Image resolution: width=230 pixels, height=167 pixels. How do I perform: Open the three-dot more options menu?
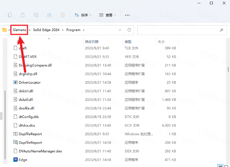(127, 15)
